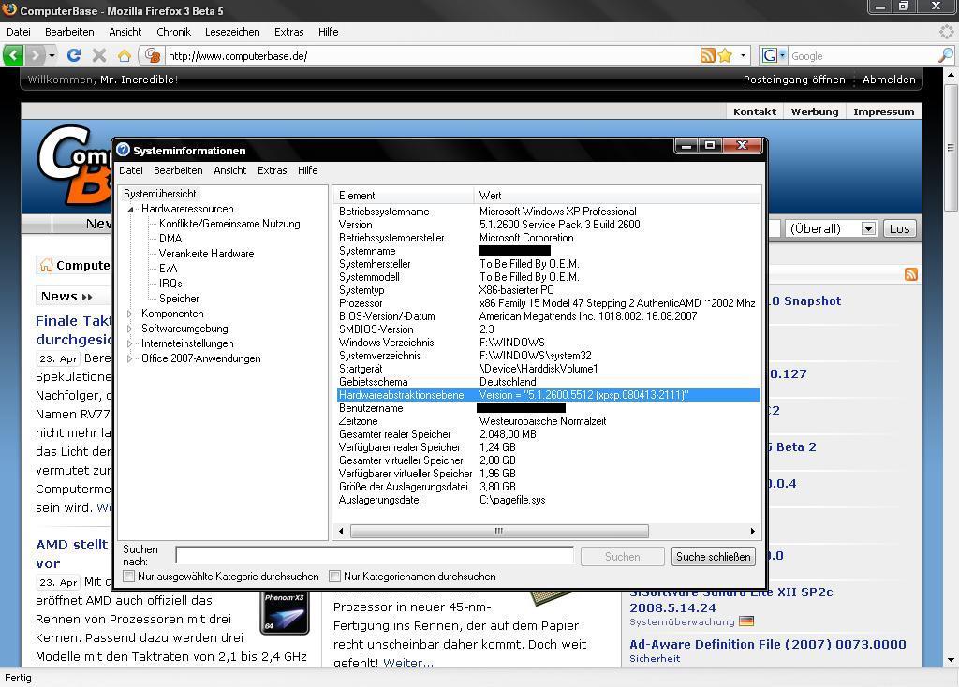Screen dimensions: 959x687
Task: Expand the Komponenten tree node
Action: (x=129, y=314)
